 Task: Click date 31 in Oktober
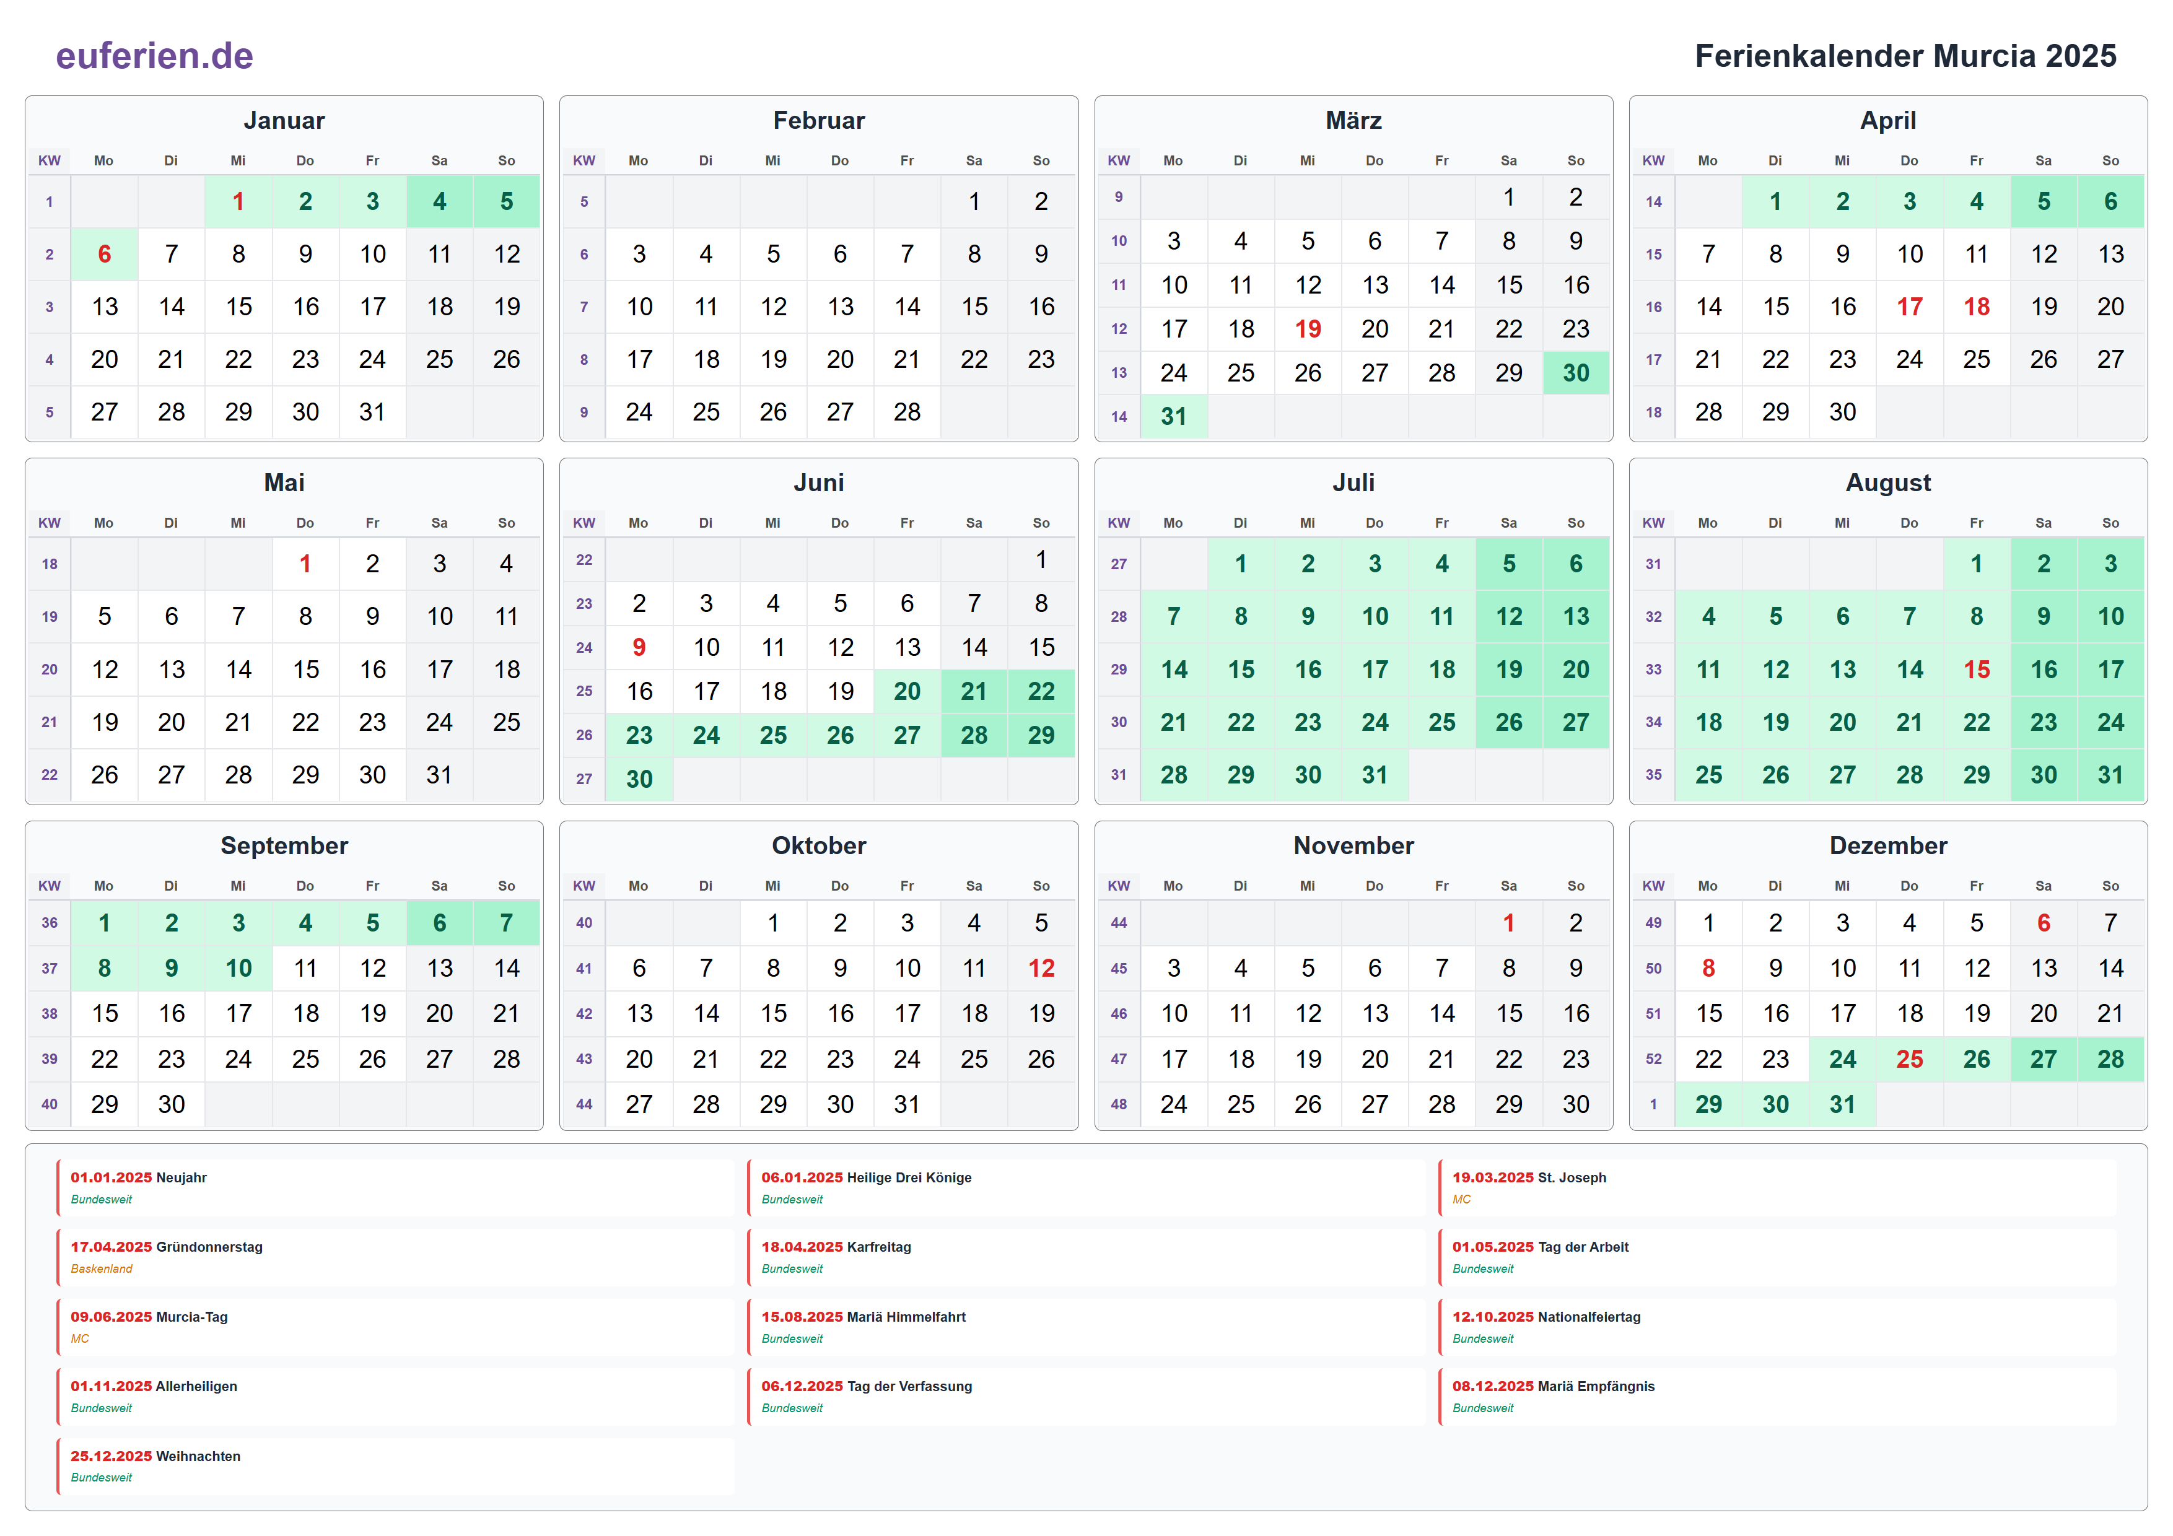[907, 1104]
